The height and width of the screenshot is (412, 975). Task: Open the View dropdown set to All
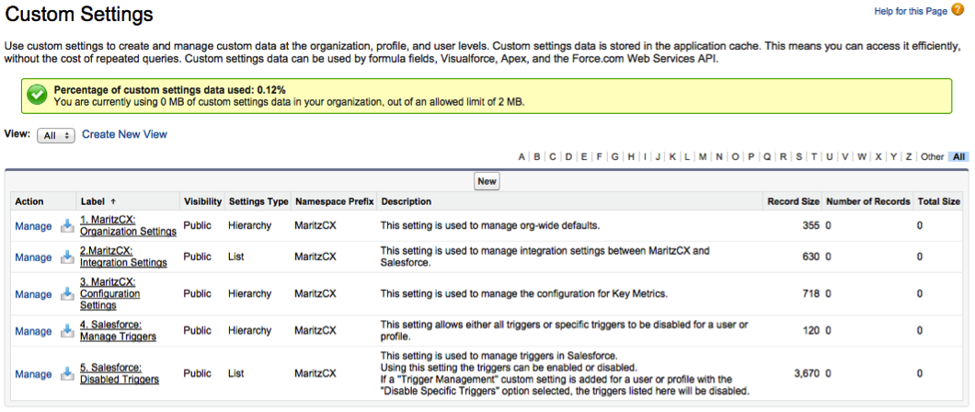click(x=56, y=135)
